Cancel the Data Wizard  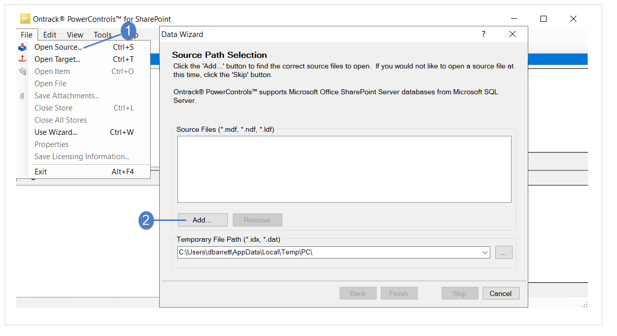pos(501,293)
